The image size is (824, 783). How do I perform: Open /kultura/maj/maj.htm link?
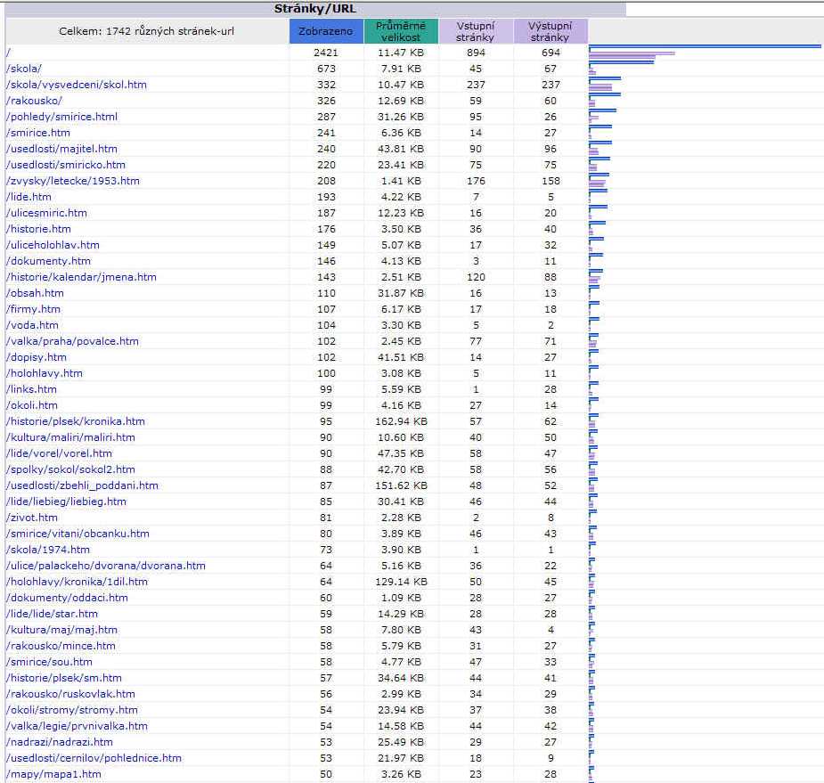coord(61,630)
